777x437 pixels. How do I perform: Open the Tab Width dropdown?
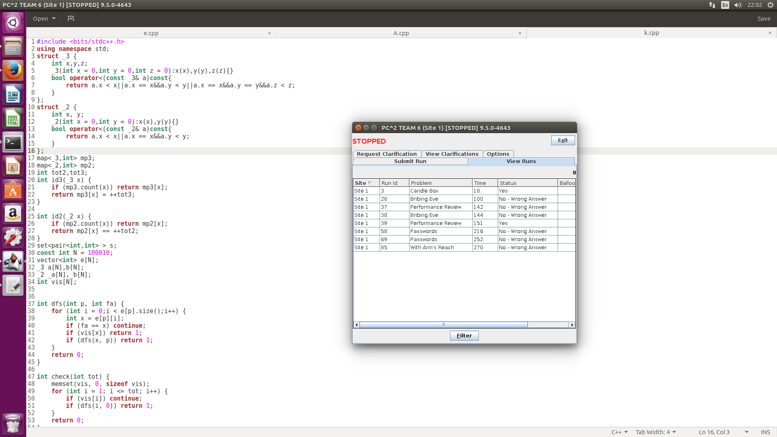[x=656, y=432]
